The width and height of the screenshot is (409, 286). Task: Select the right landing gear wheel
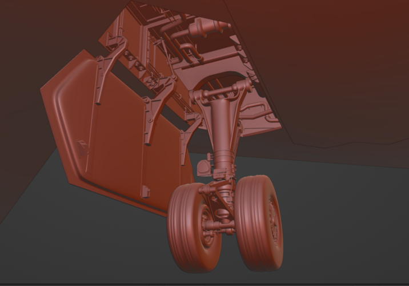259,223
